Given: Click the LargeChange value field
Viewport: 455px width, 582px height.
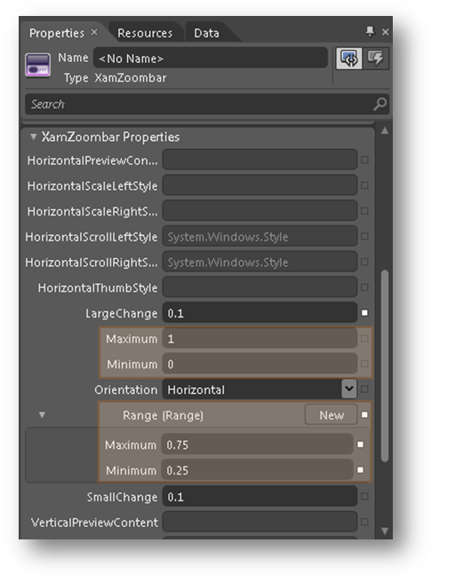Looking at the screenshot, I should 259,312.
